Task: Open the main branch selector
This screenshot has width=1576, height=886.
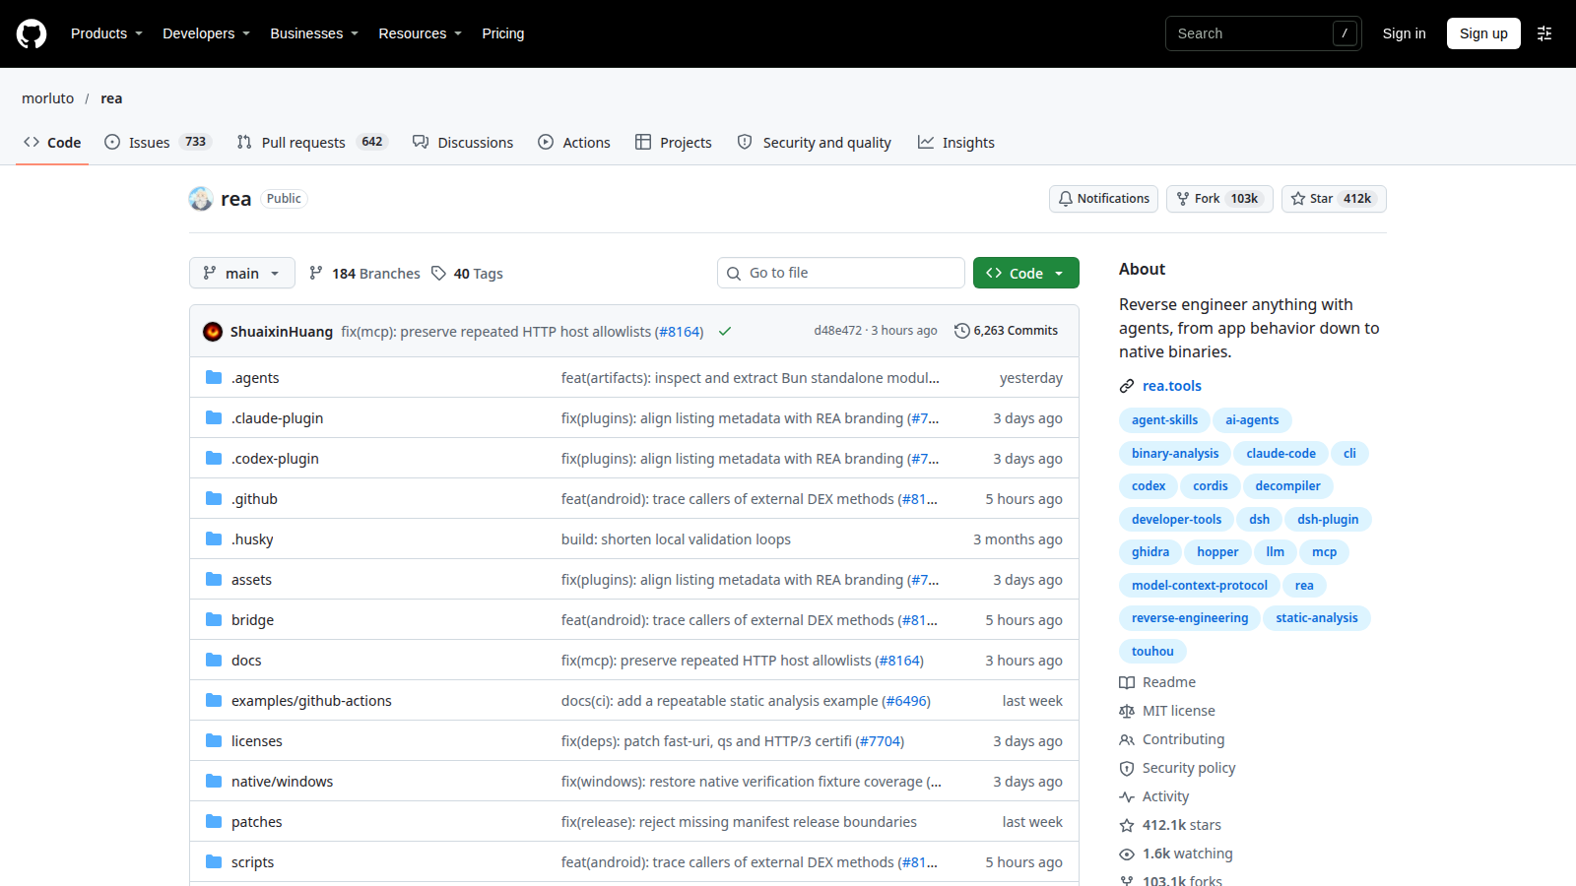Action: coord(242,273)
